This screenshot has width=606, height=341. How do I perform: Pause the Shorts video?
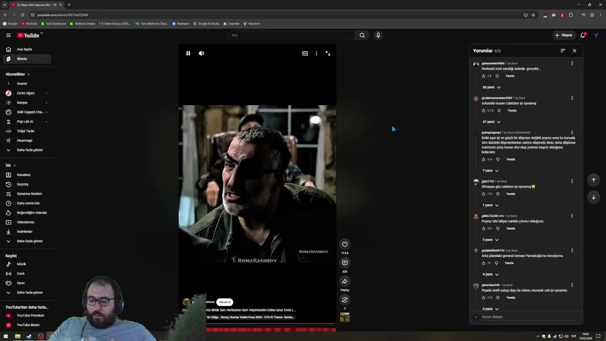point(188,54)
